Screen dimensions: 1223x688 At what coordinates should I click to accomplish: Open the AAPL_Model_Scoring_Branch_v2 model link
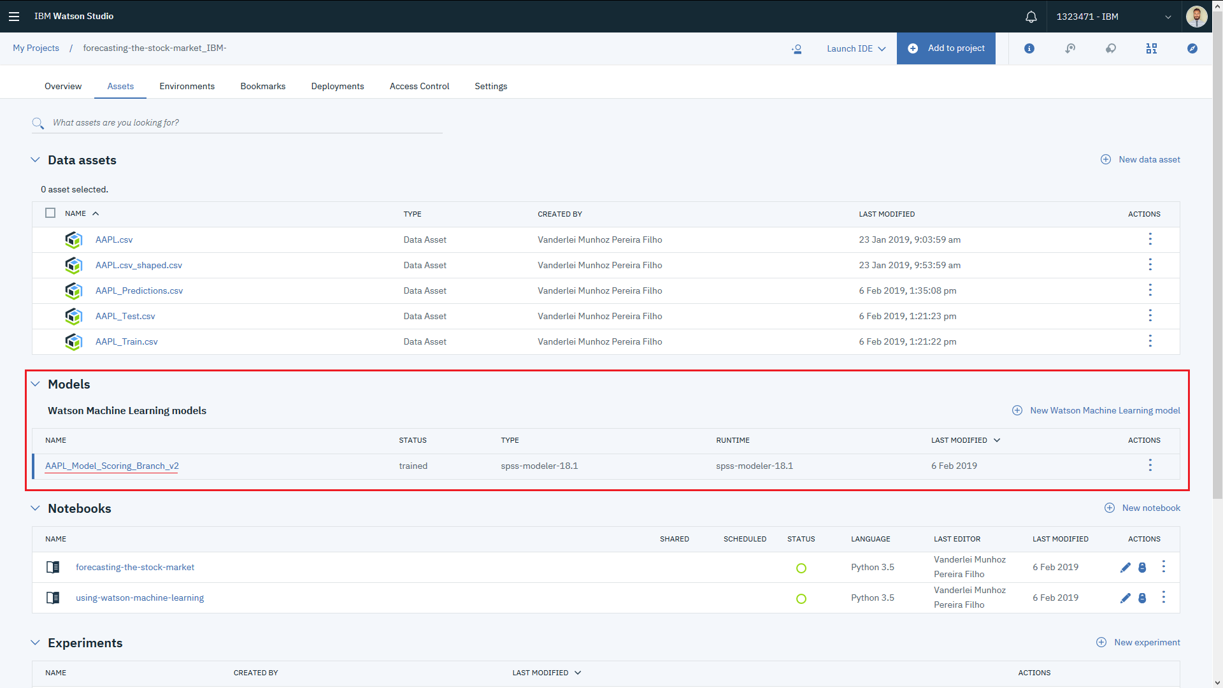(112, 466)
